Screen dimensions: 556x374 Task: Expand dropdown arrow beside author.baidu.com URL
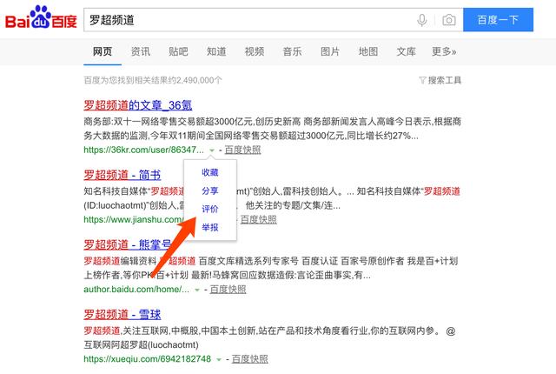[197, 290]
